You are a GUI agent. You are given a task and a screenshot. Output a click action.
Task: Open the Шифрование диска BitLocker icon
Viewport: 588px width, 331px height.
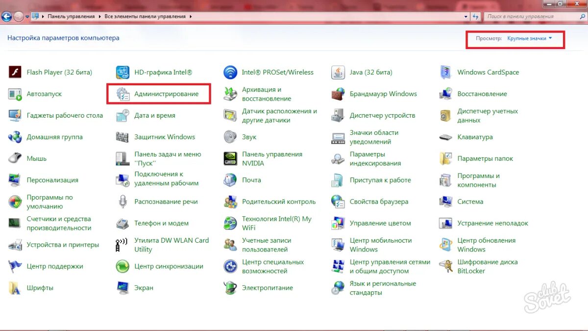(446, 266)
